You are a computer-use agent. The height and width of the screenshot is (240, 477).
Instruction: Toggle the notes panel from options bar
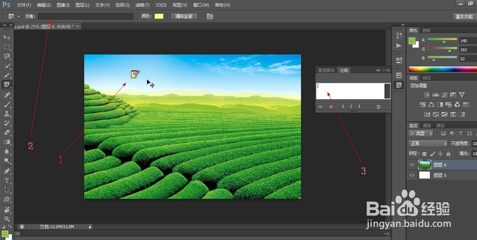(210, 16)
